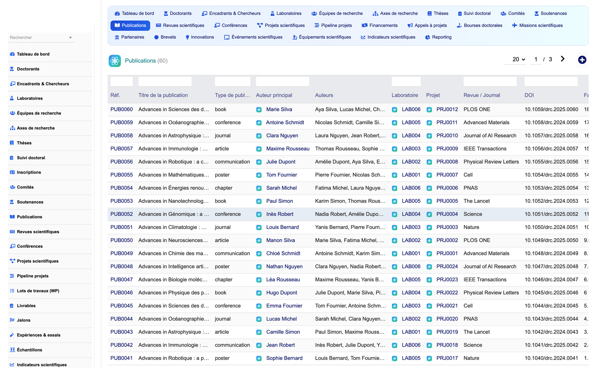Open Brevets from the top navigation
The height and width of the screenshot is (368, 595).
pyautogui.click(x=165, y=37)
